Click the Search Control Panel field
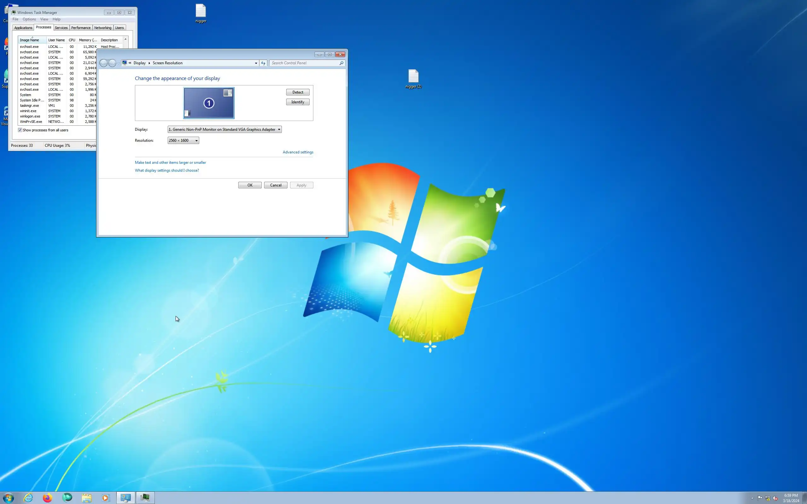This screenshot has width=807, height=504. (304, 63)
